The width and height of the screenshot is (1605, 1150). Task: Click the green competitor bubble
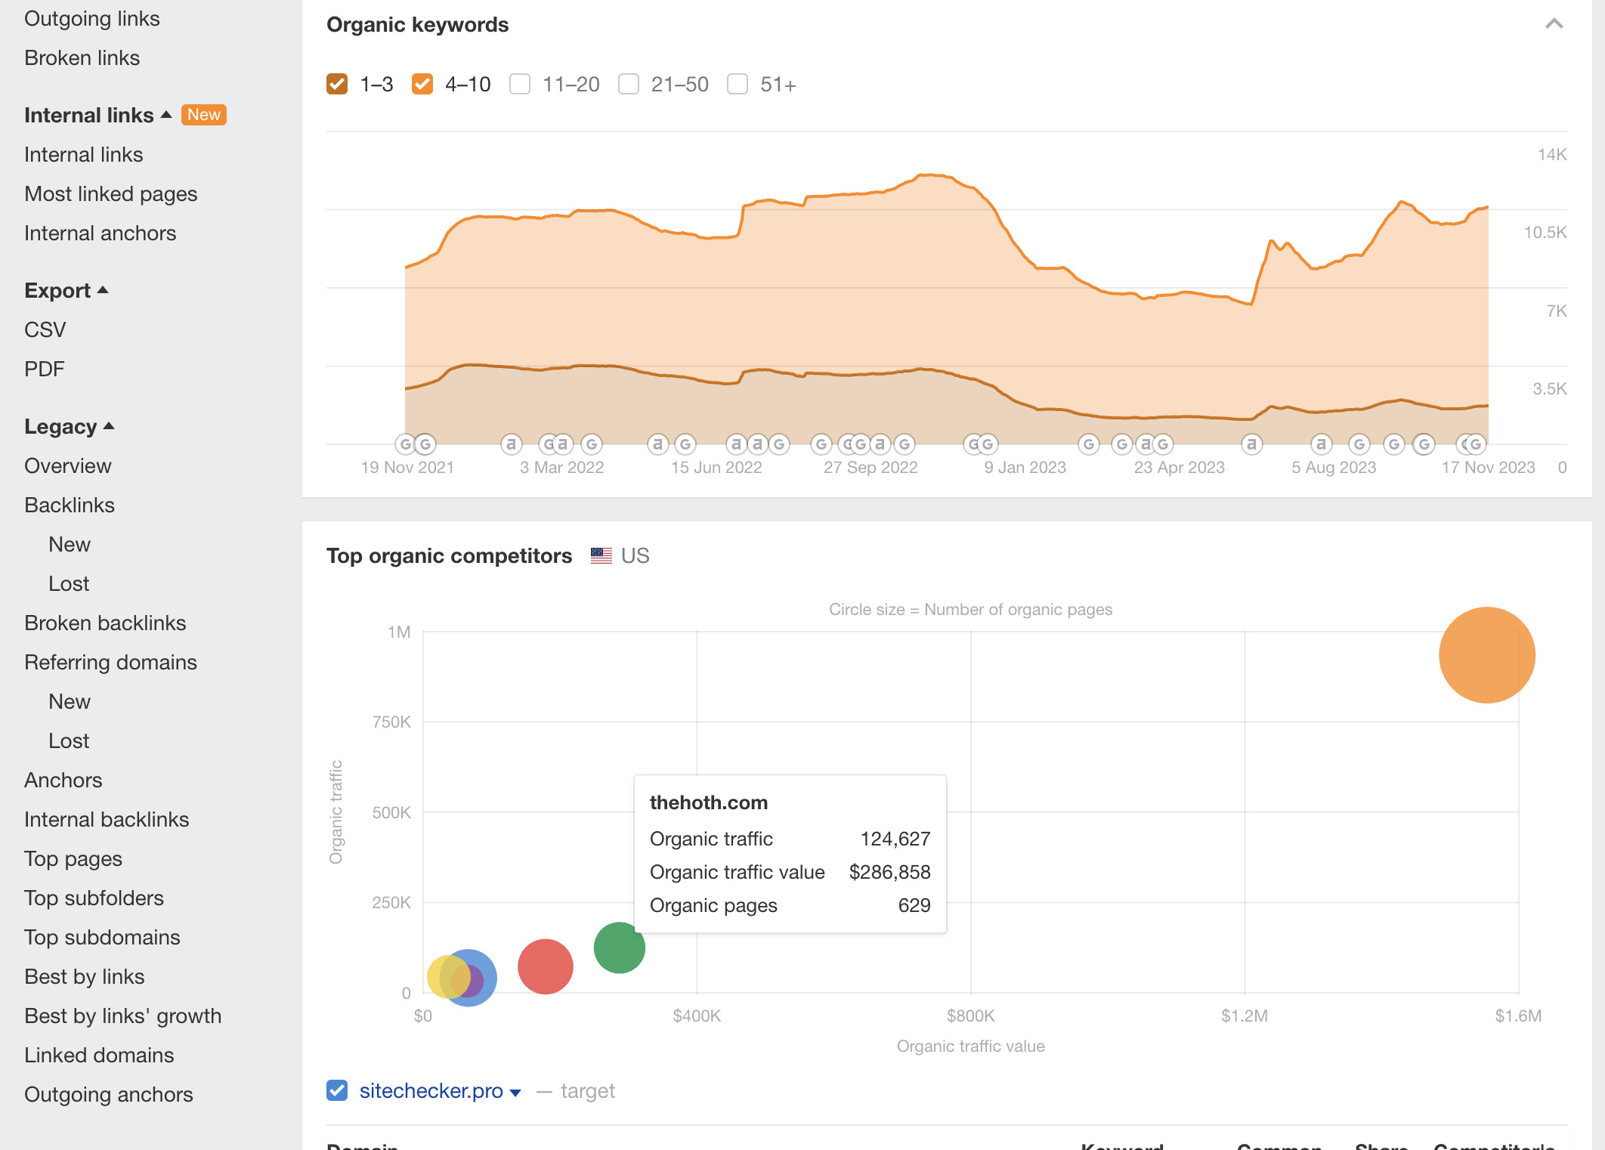[619, 948]
